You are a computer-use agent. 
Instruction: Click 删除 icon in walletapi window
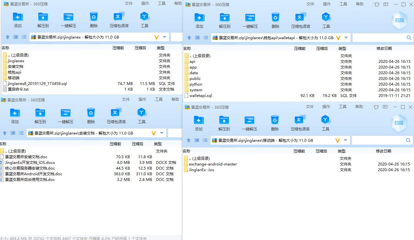275,17
